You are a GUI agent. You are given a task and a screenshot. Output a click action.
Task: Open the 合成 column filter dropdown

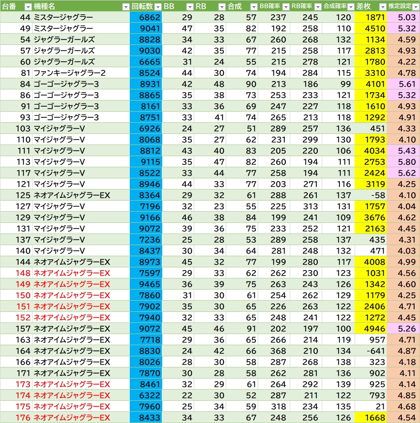254,7
